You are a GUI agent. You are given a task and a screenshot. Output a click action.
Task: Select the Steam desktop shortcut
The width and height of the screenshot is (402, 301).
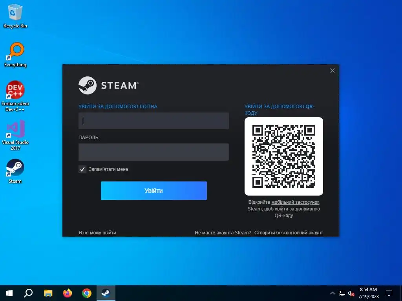(15, 171)
